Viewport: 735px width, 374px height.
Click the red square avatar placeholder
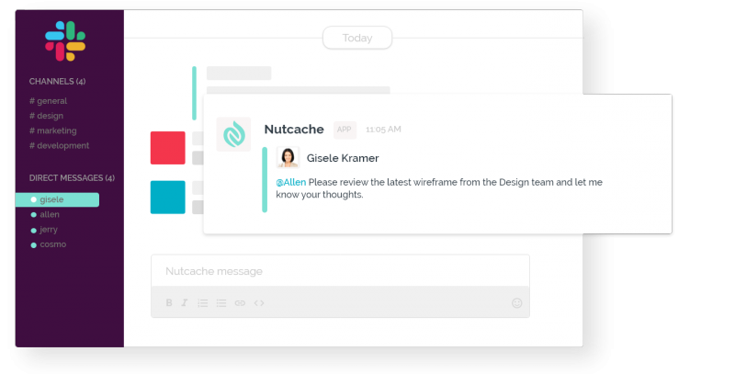coord(168,148)
